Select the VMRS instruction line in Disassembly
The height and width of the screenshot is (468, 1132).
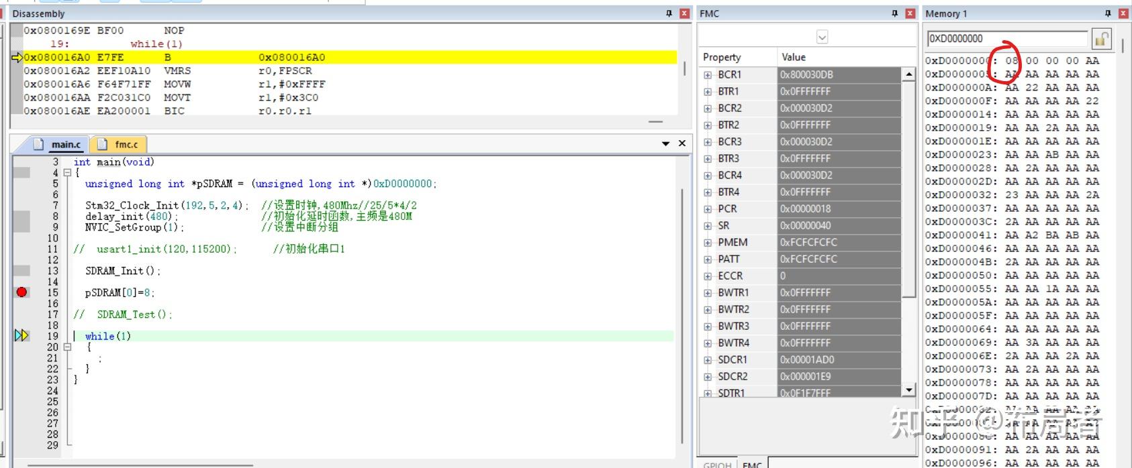pyautogui.click(x=349, y=70)
